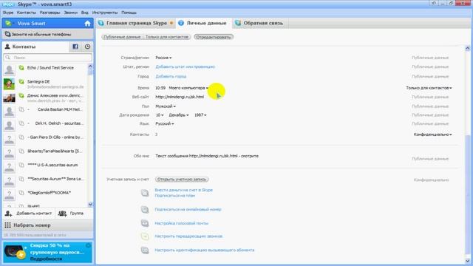
Task: Show recent conversations clock icon
Action: point(87,47)
